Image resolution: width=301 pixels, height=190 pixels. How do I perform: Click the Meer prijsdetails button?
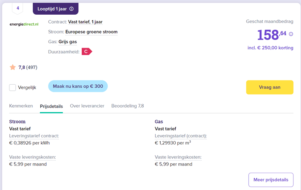pyautogui.click(x=271, y=180)
